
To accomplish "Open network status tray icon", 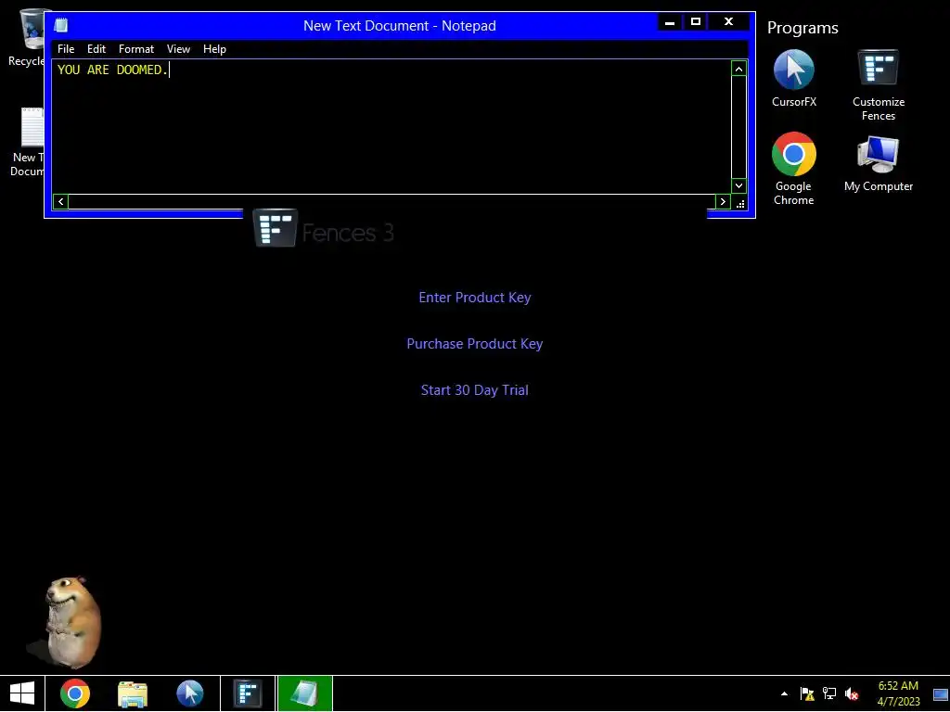I will [828, 693].
